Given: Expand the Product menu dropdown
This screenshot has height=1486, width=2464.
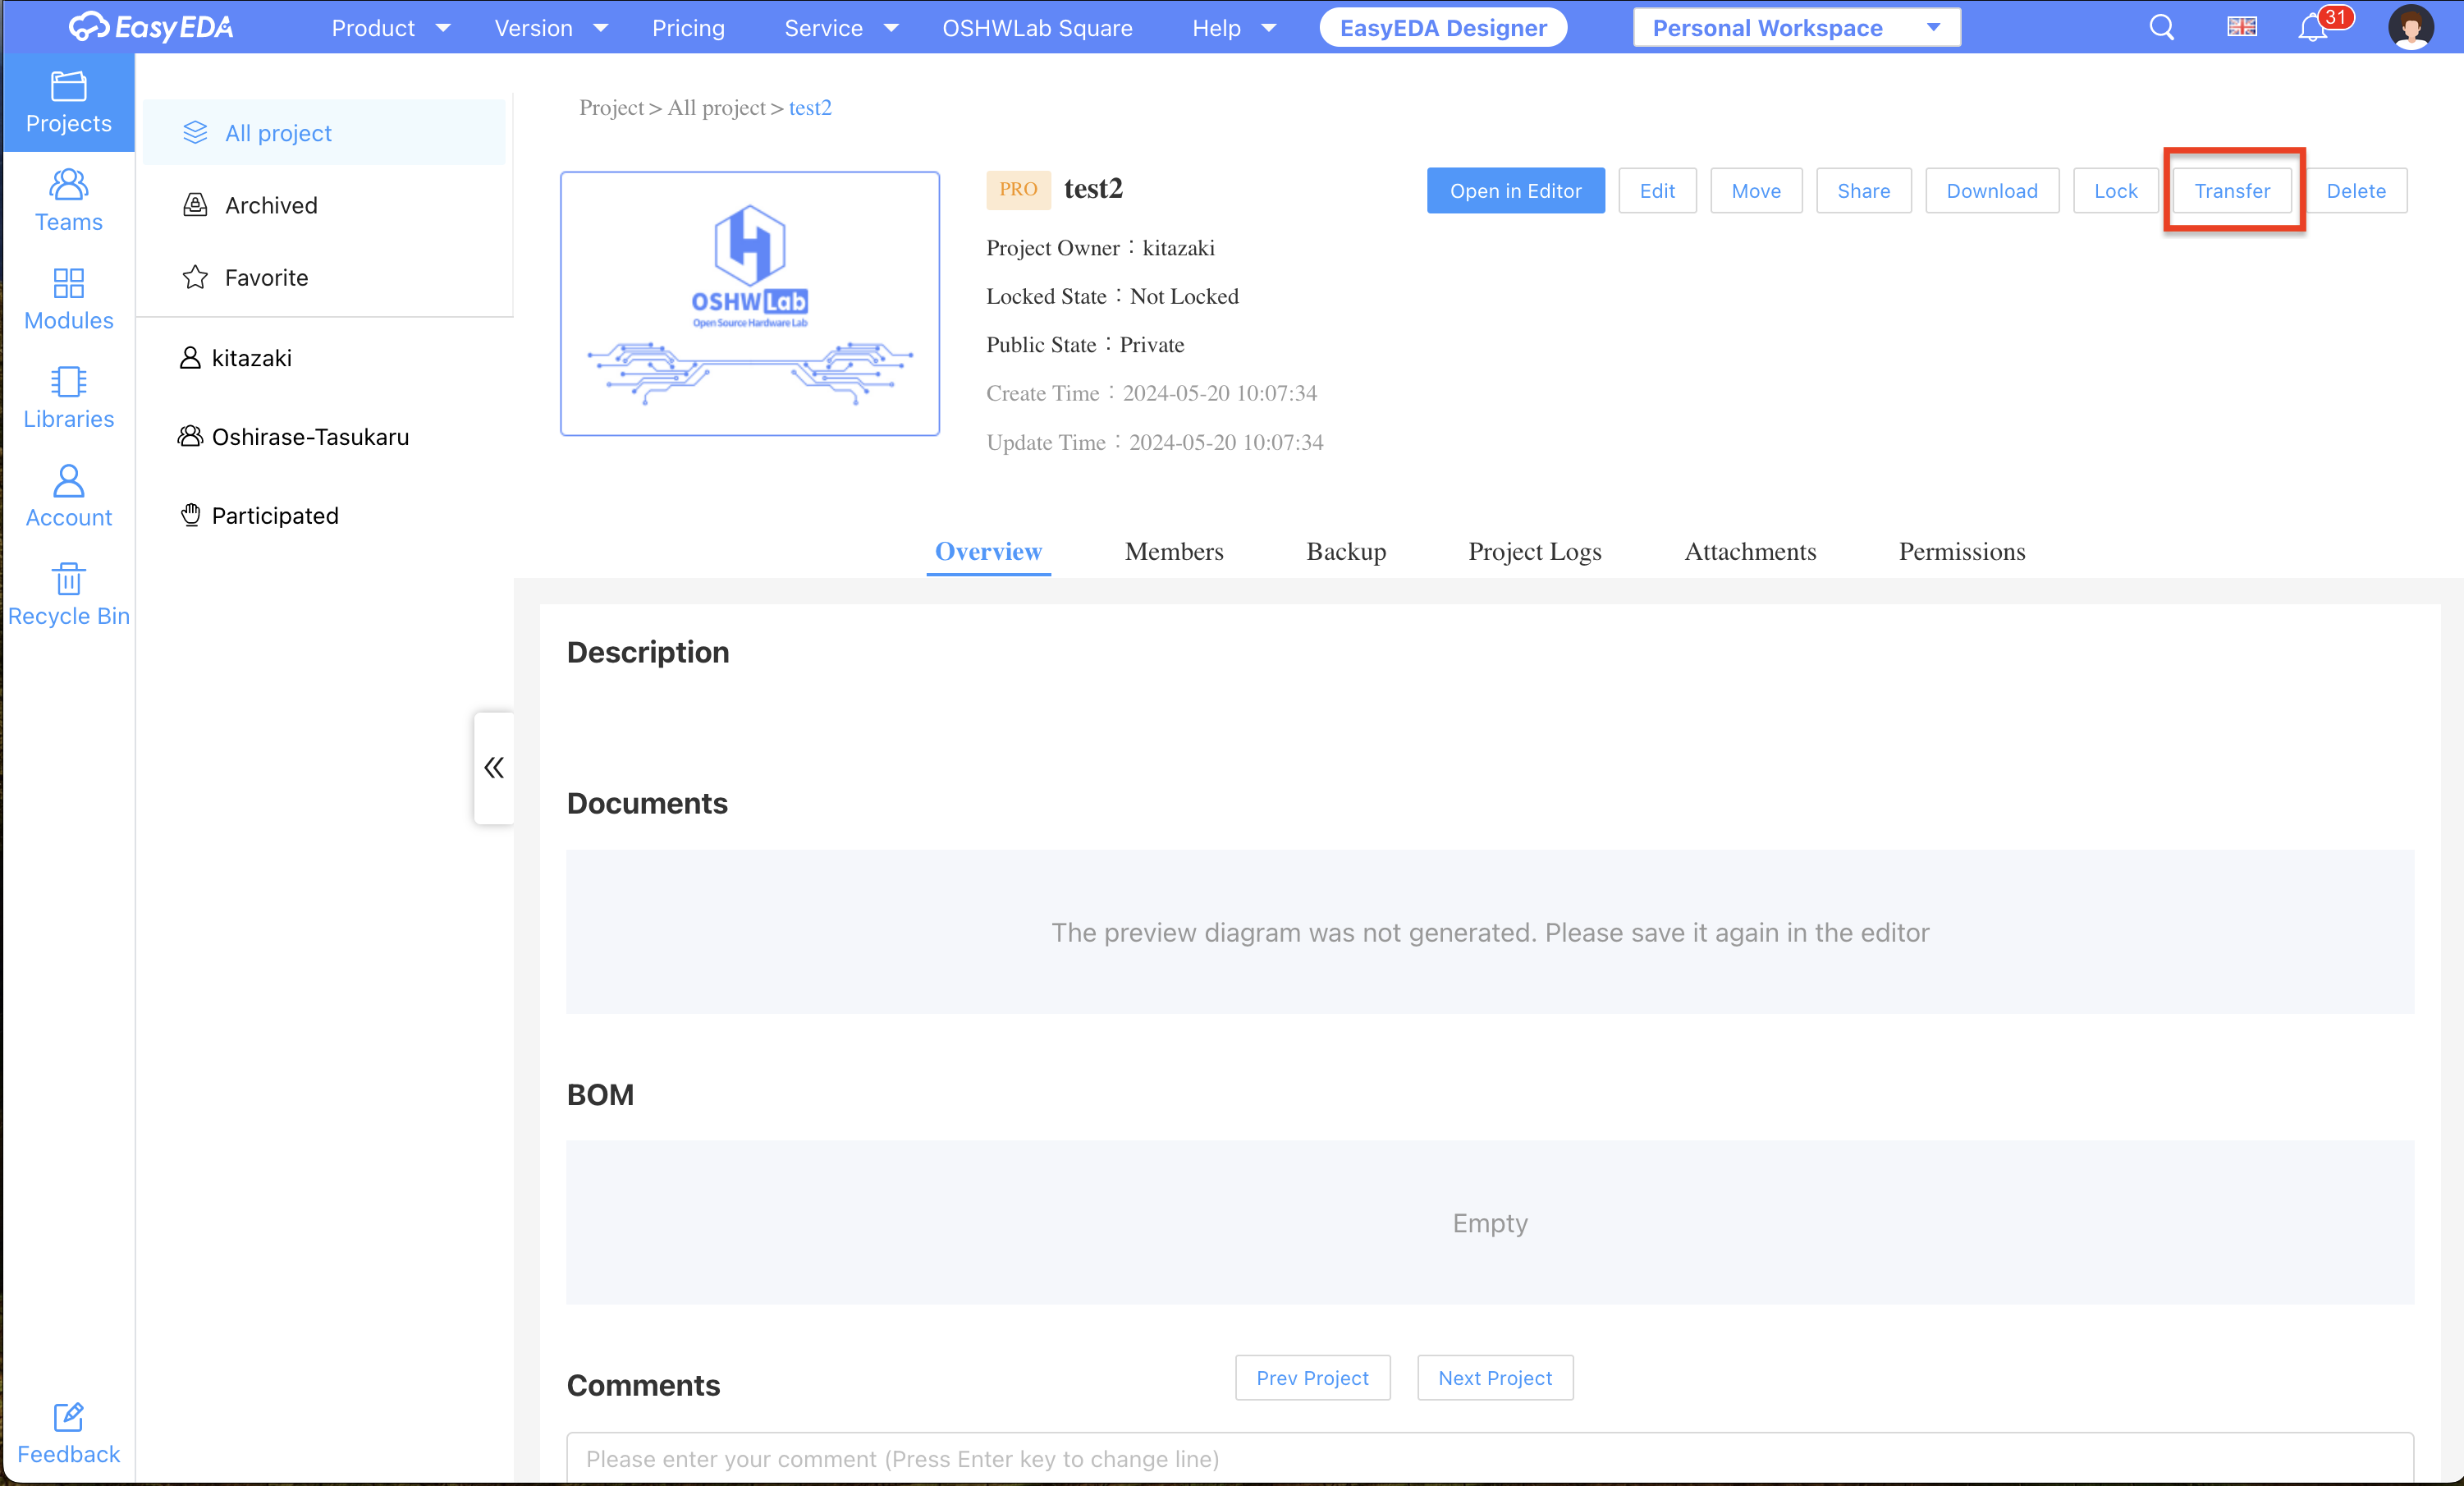Looking at the screenshot, I should (x=390, y=28).
